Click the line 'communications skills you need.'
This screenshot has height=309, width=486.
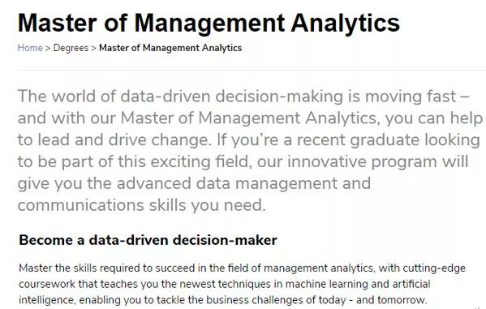(x=142, y=205)
